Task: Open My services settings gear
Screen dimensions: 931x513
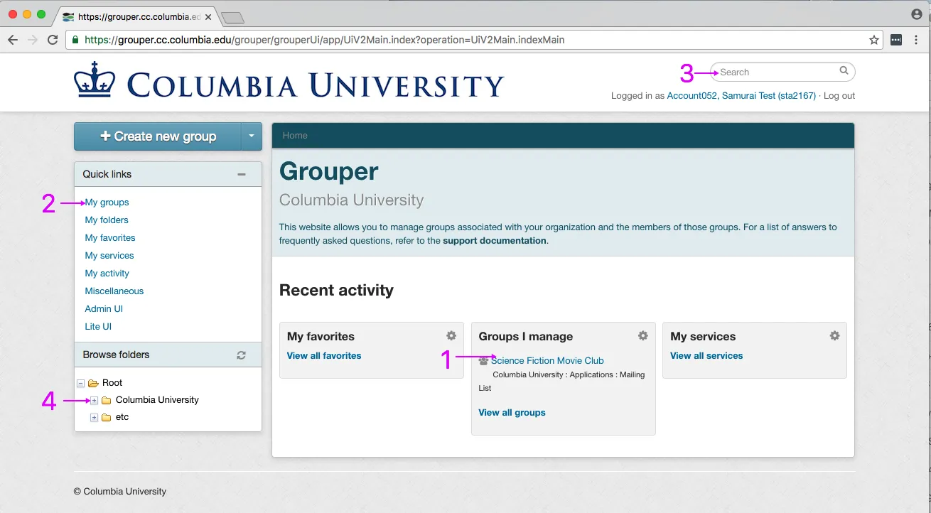Action: pyautogui.click(x=835, y=335)
